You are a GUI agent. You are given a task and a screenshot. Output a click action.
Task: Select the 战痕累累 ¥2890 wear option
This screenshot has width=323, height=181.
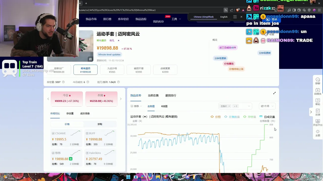pos(165,70)
